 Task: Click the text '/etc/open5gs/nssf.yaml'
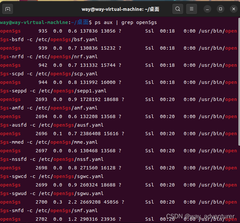pos(71,160)
